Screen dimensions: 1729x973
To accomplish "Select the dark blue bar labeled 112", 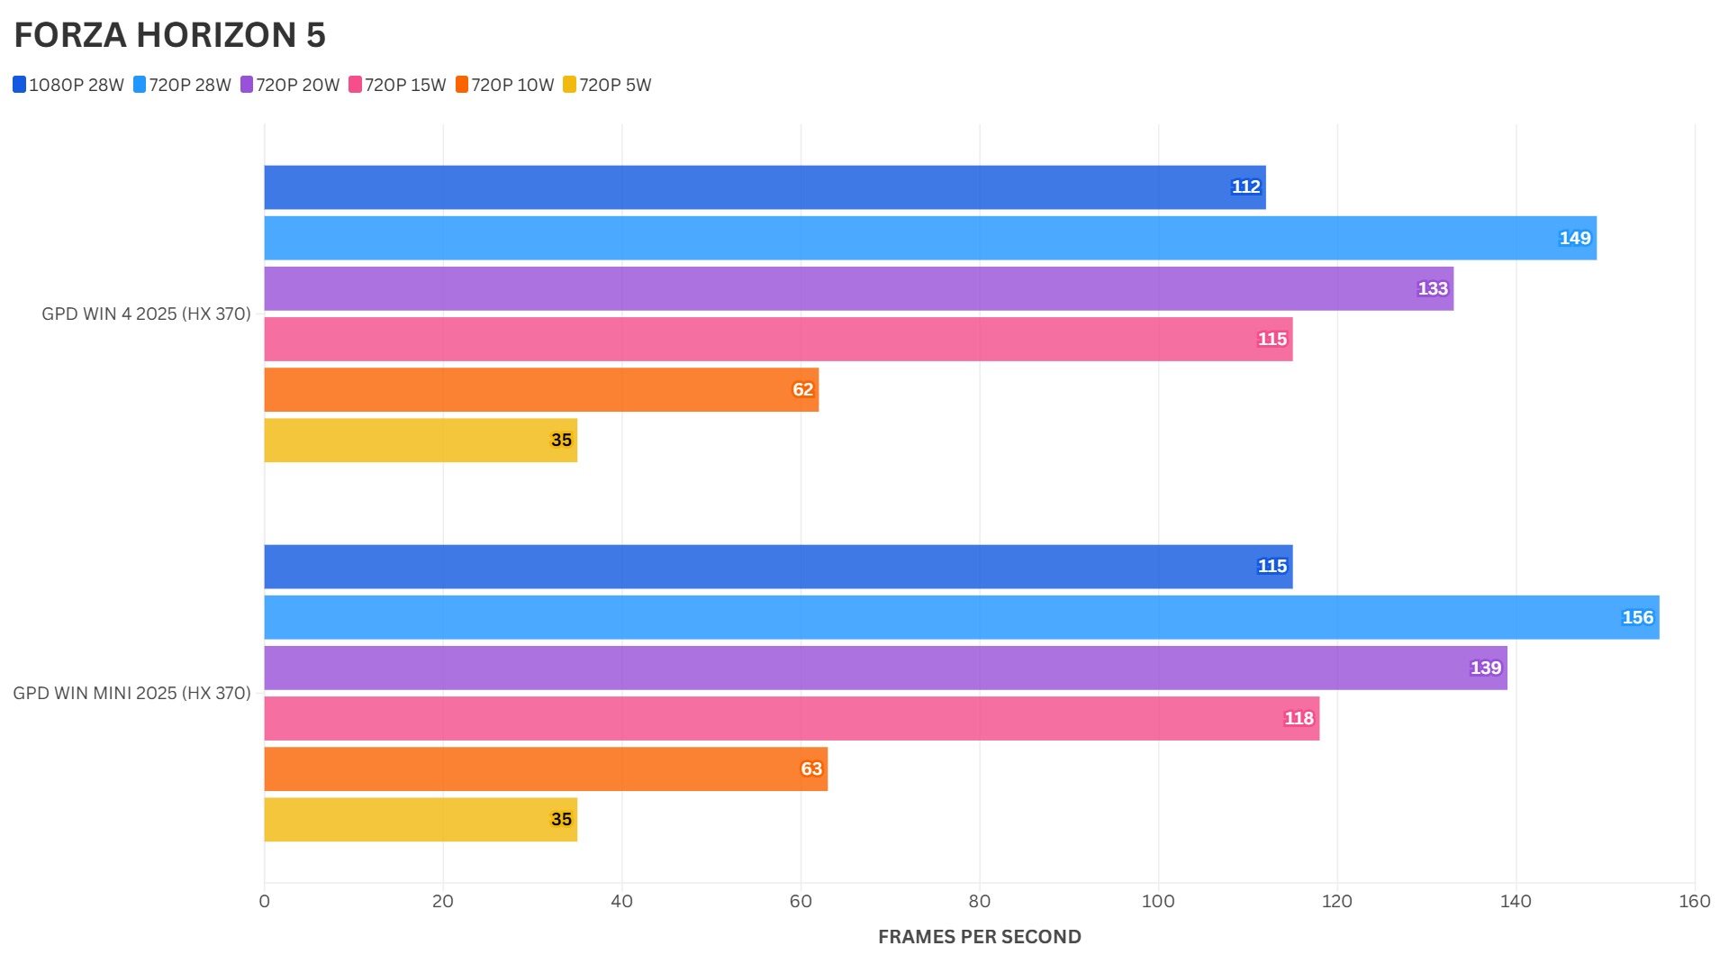I will pos(765,187).
